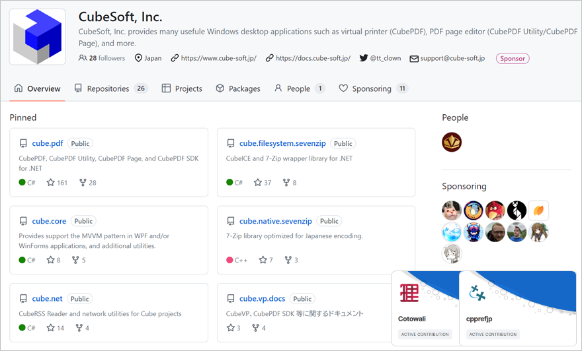Open the cube.native.sevenzip repository
The height and width of the screenshot is (351, 582).
[x=275, y=221]
